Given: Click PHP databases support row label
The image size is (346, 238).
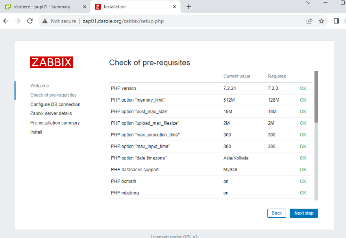Looking at the screenshot, I should (135, 170).
